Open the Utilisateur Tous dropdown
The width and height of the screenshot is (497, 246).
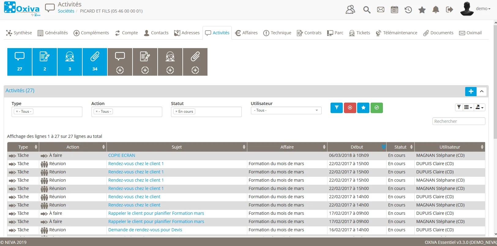click(x=286, y=110)
